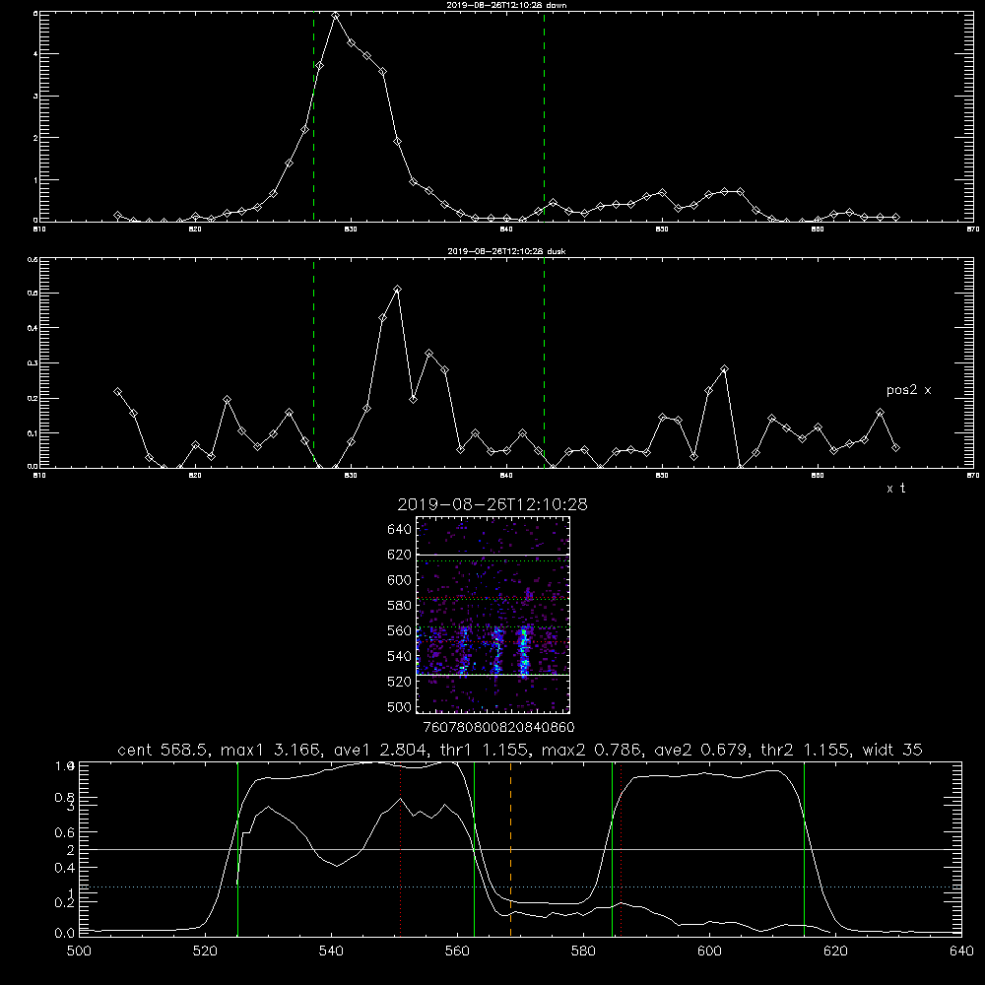Click the dotted horizontal threshold line in bottom plot
Screen dimensions: 985x985
(x=520, y=887)
